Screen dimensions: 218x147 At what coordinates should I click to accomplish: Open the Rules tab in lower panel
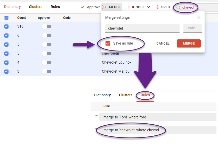[x=145, y=95]
